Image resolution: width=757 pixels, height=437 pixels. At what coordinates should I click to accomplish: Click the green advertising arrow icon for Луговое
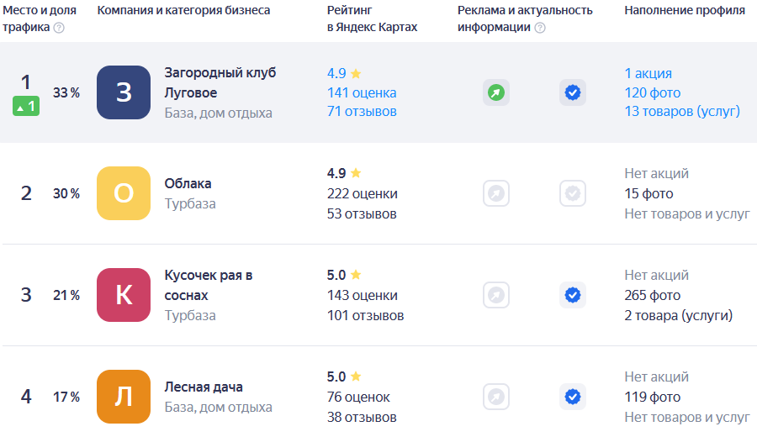495,92
